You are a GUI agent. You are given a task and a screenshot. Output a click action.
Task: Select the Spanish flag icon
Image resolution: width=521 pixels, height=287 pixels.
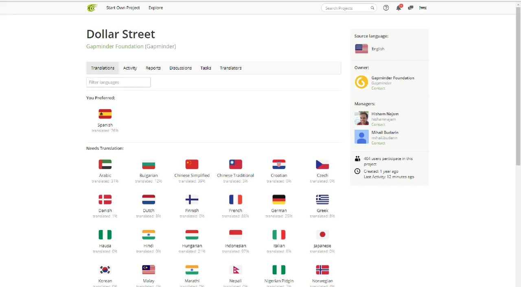click(x=105, y=114)
